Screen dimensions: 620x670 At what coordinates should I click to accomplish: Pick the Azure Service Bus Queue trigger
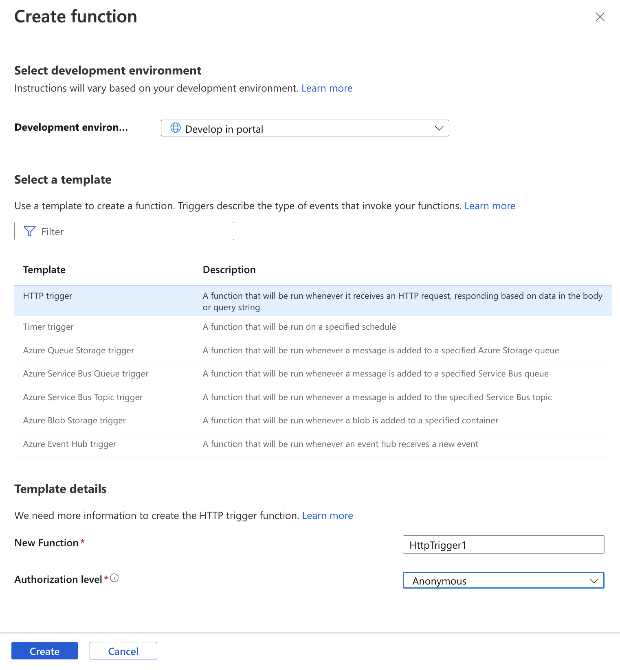click(x=313, y=374)
